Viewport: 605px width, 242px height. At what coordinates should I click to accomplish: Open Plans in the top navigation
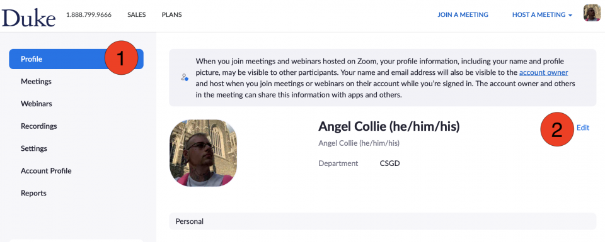[x=171, y=15]
